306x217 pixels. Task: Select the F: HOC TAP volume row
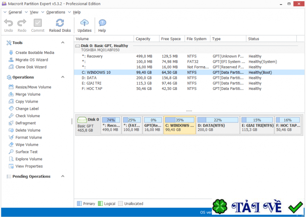(189, 88)
